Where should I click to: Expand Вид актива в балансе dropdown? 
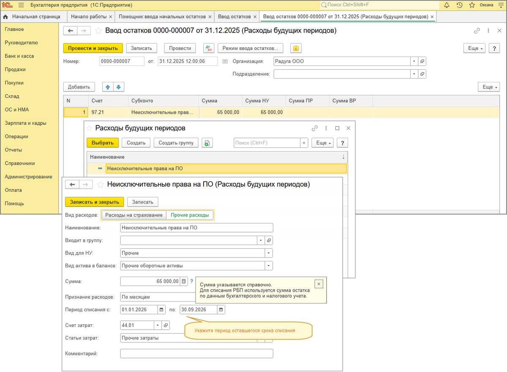(x=269, y=266)
